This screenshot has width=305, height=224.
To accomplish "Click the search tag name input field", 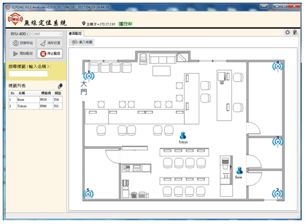I will pyautogui.click(x=28, y=74).
